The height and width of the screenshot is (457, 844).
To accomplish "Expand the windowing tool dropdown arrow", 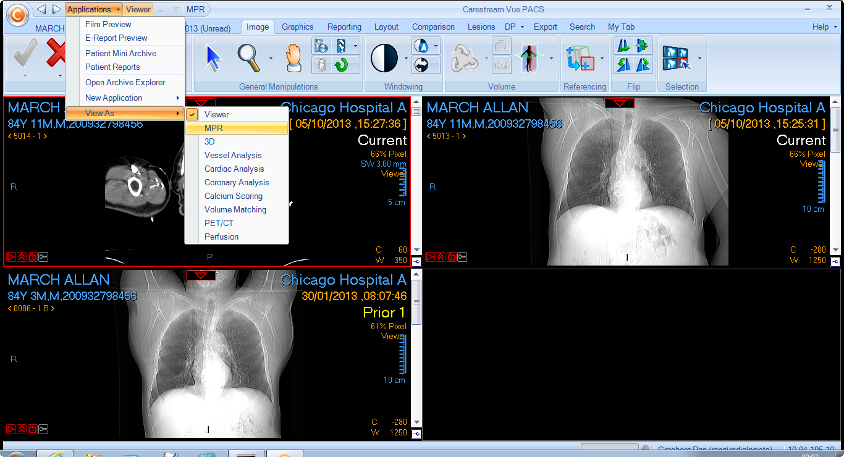I will 406,59.
